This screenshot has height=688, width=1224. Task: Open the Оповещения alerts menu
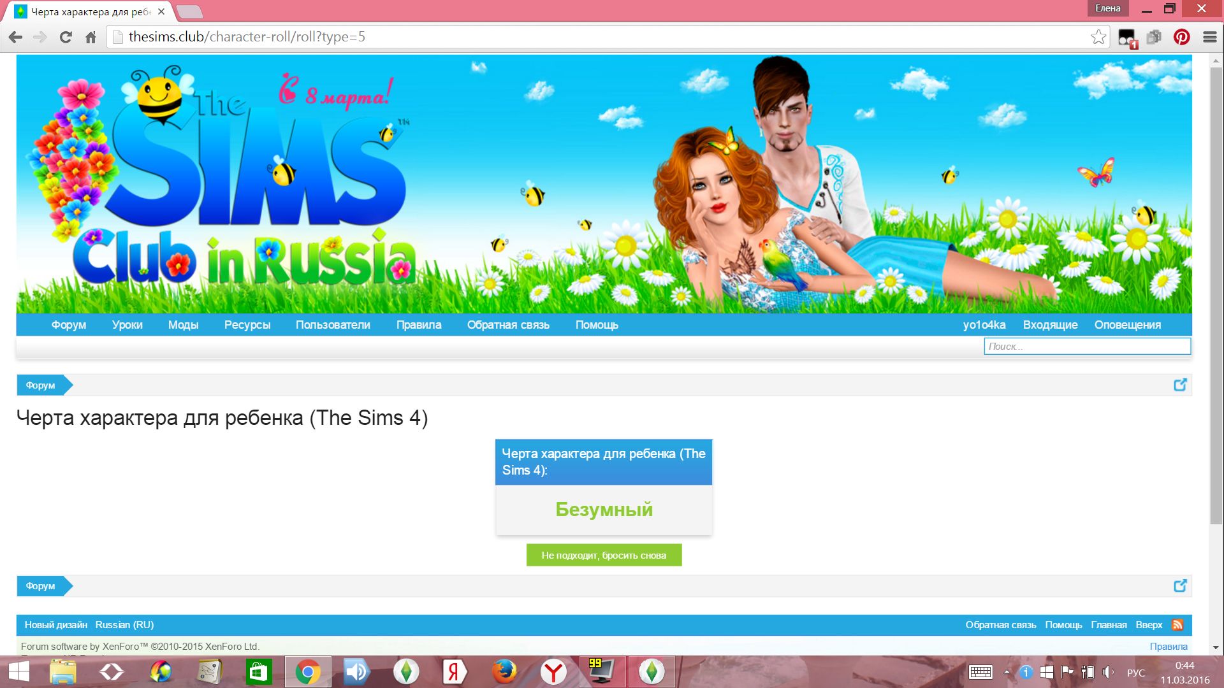(x=1128, y=325)
